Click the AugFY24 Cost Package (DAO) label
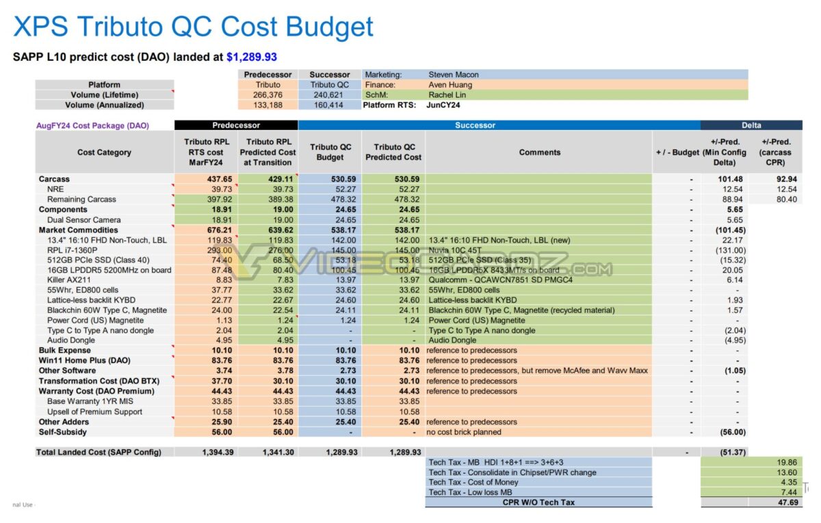The width and height of the screenshot is (821, 523). (92, 126)
